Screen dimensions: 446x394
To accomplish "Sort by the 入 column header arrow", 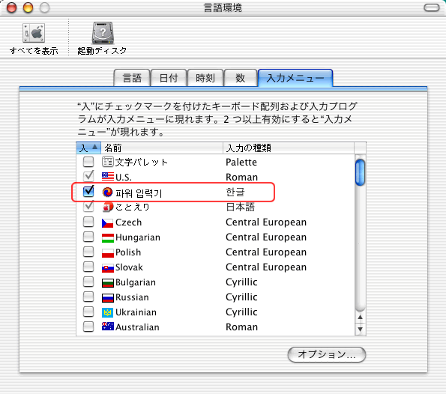I will click(x=94, y=147).
